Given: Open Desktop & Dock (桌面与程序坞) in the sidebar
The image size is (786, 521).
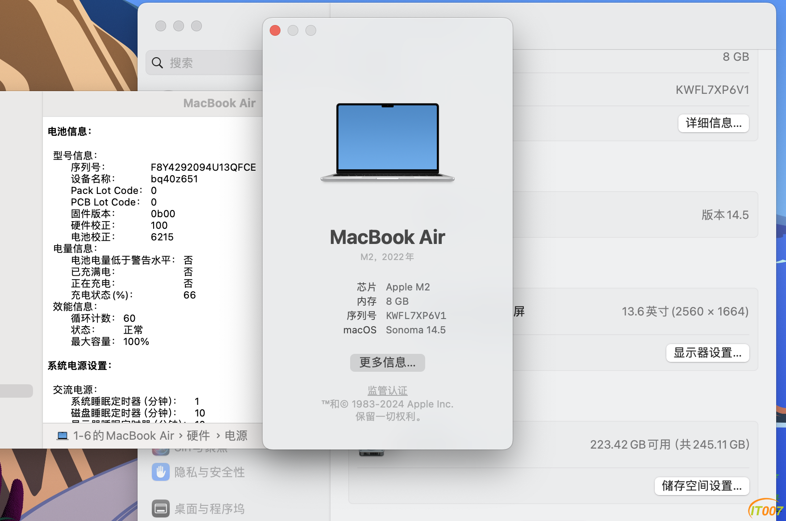Looking at the screenshot, I should pos(198,508).
